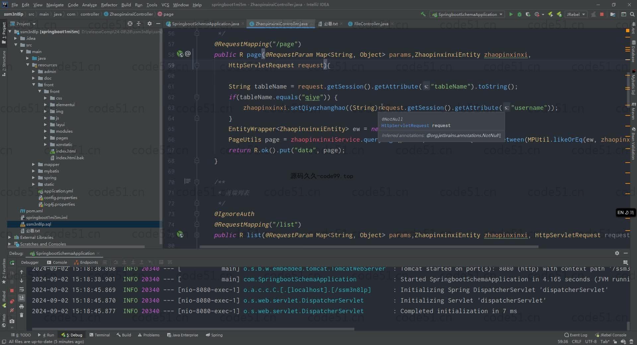Open Terminal tool window button
The width and height of the screenshot is (637, 345).
click(100, 335)
